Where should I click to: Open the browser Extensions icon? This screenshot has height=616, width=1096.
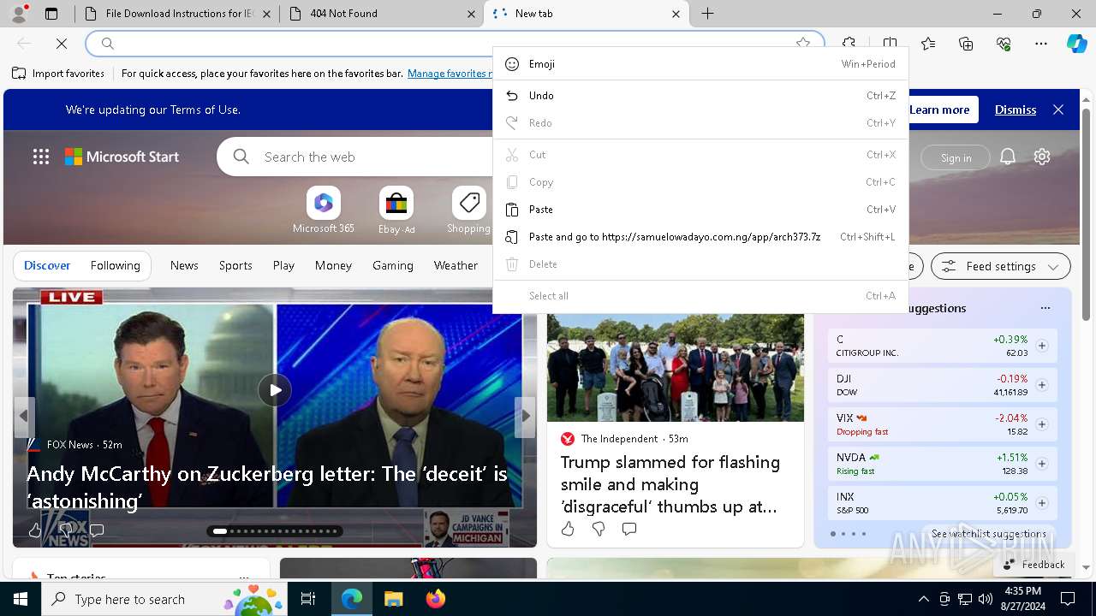[849, 44]
